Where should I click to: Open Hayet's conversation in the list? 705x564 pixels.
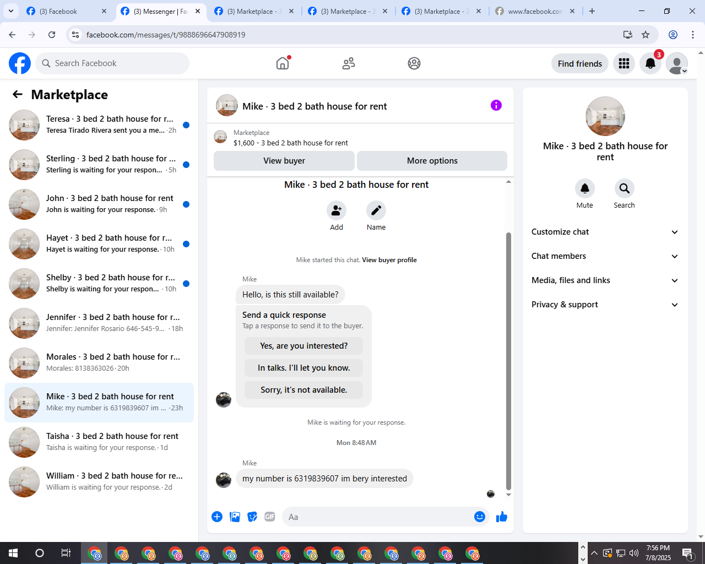pyautogui.click(x=99, y=244)
